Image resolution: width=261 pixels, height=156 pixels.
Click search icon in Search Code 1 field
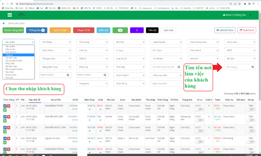point(68,75)
